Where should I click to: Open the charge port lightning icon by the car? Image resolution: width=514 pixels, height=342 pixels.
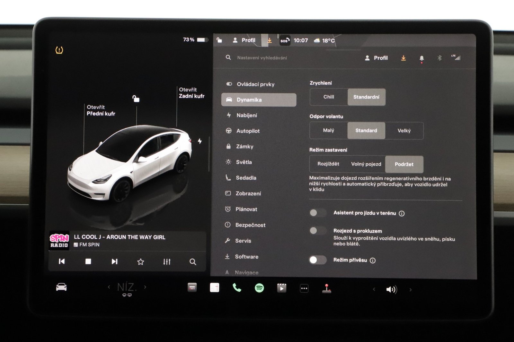pos(200,141)
